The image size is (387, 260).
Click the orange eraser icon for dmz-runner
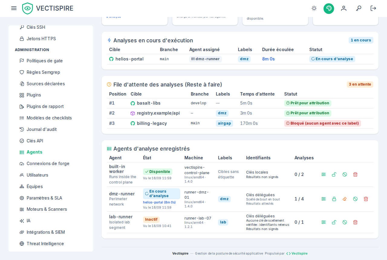(x=345, y=199)
